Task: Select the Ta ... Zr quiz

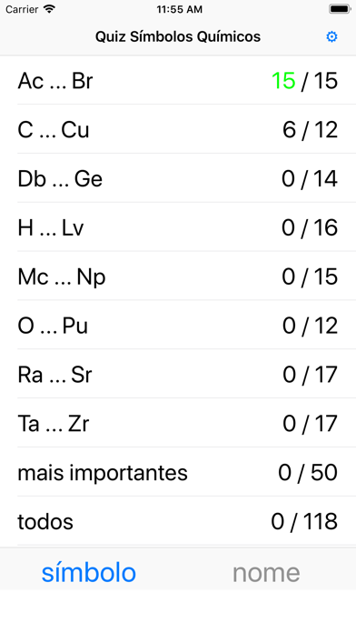Action: [178, 423]
